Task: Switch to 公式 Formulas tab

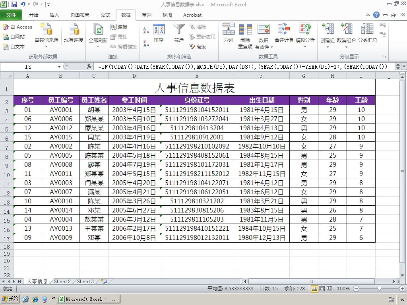Action: (x=105, y=15)
